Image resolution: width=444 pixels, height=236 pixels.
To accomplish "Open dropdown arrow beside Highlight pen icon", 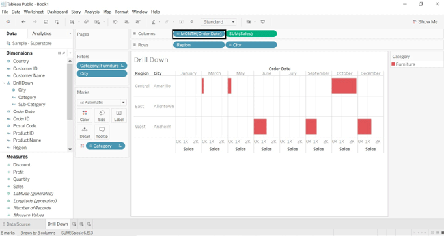I will (x=160, y=22).
